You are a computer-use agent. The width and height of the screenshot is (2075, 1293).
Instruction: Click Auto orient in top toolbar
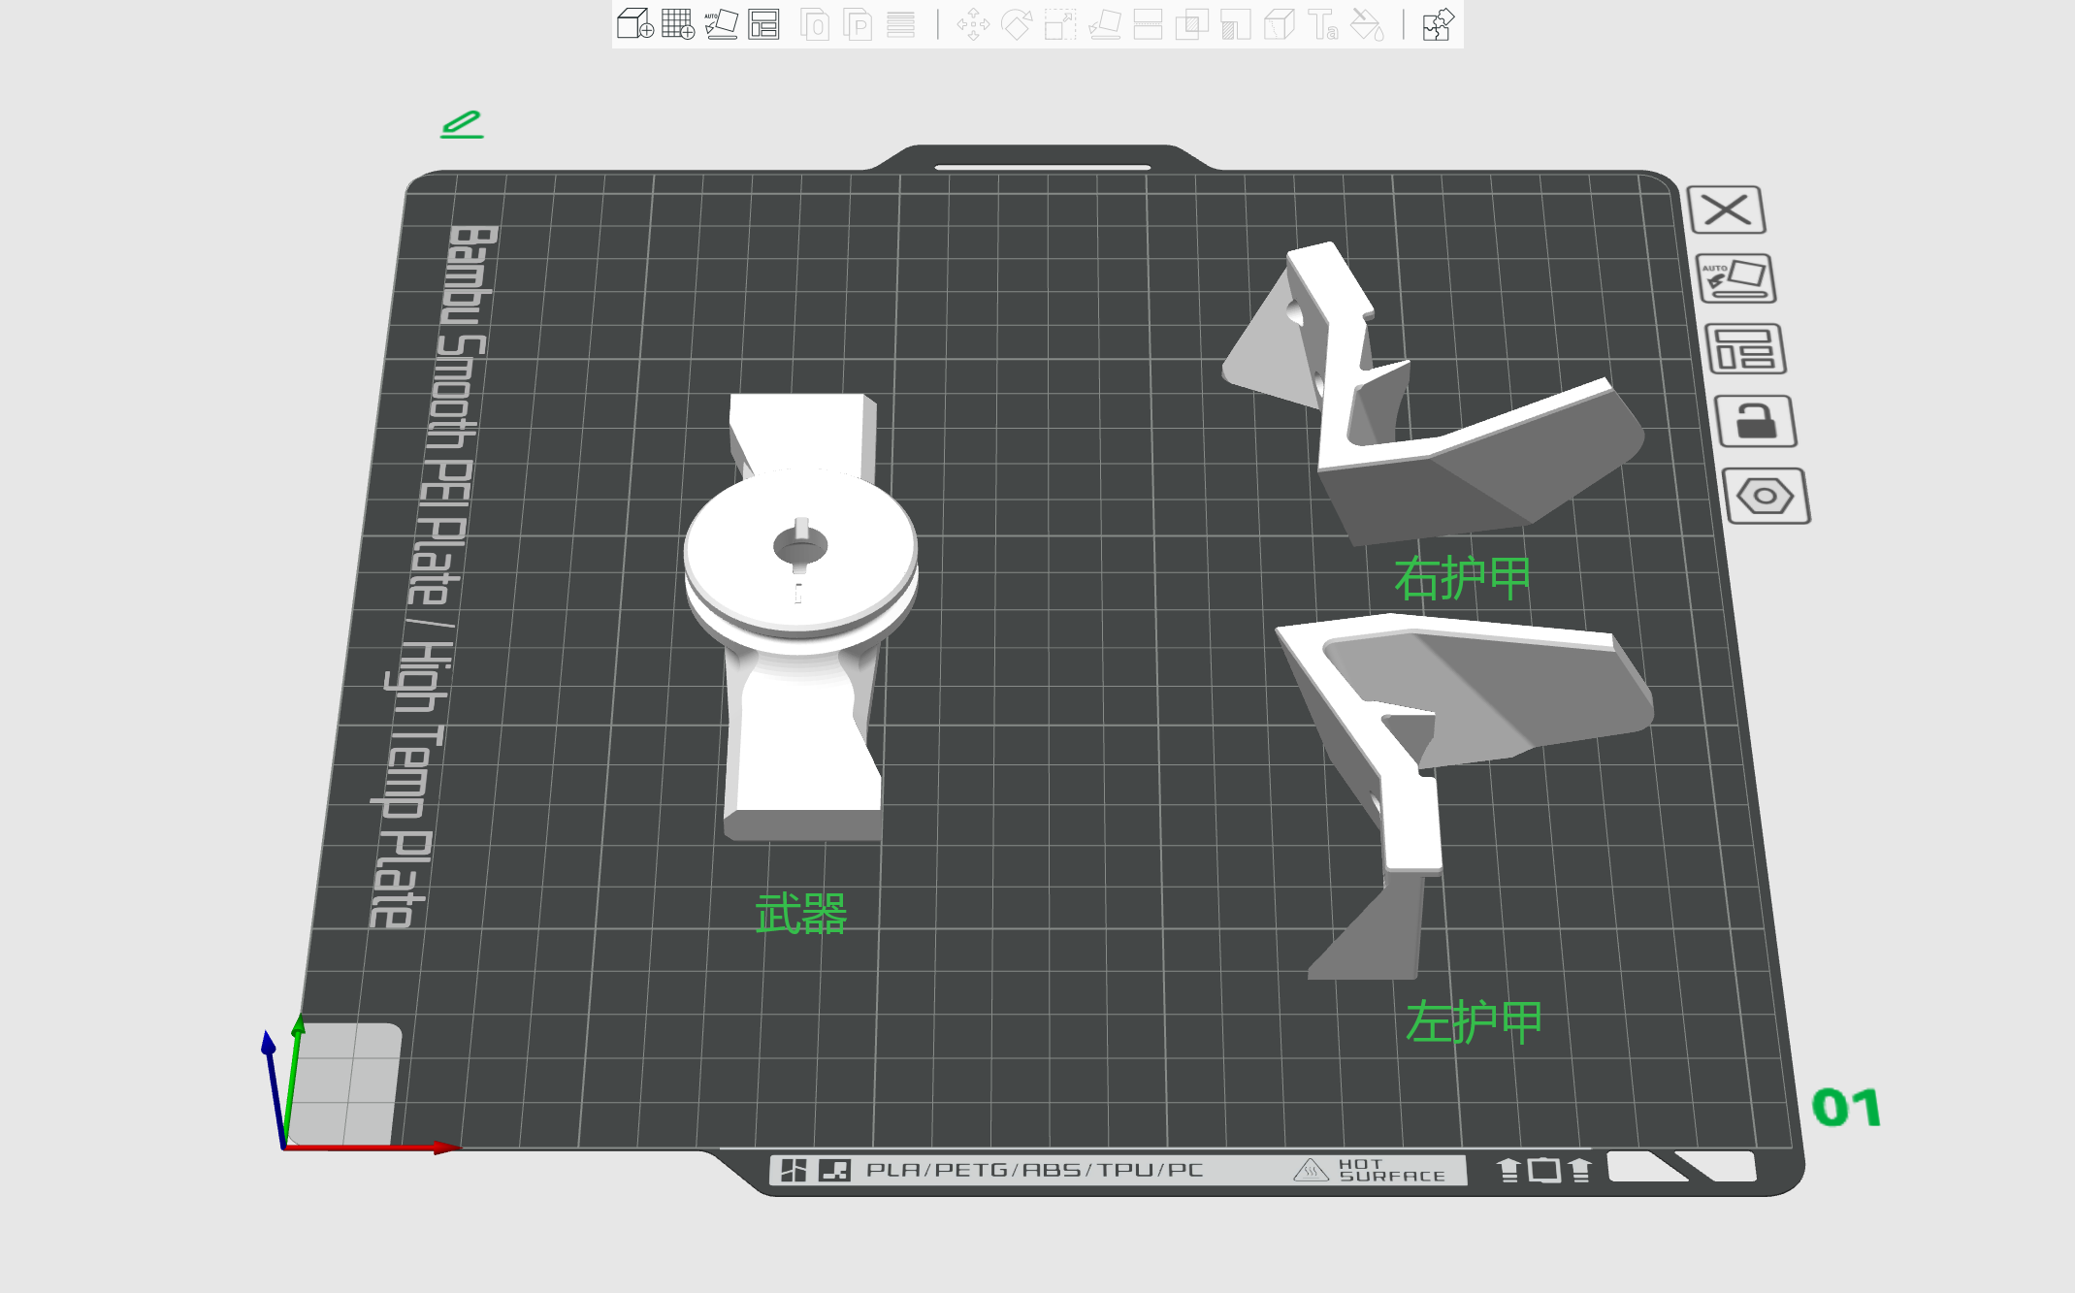click(721, 24)
